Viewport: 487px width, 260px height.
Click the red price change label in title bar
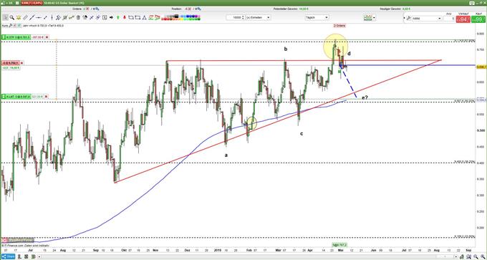(x=32, y=3)
